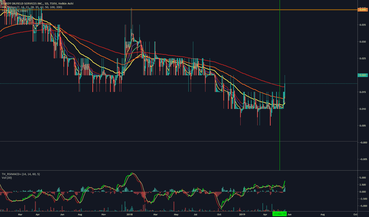Screen dimensions: 369x217
Task: Click the 0.035 price axis value
Action: [362, 24]
